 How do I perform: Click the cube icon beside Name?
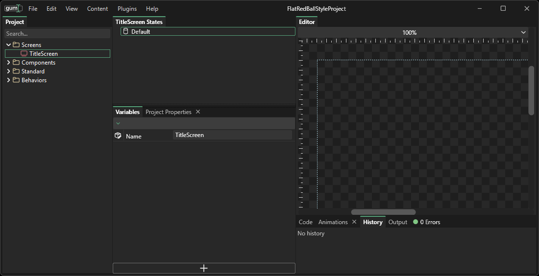click(118, 136)
